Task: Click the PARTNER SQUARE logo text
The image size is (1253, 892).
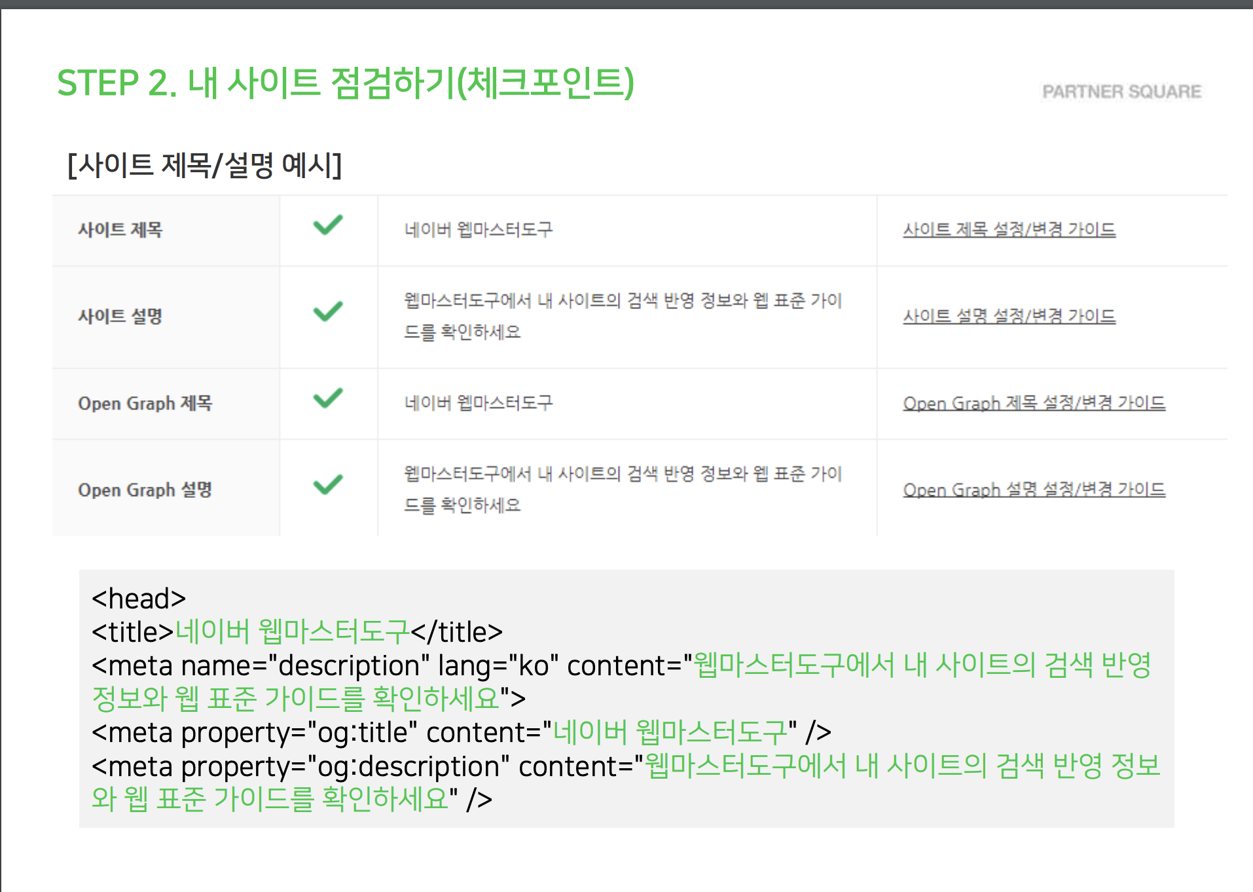Action: point(1121,92)
